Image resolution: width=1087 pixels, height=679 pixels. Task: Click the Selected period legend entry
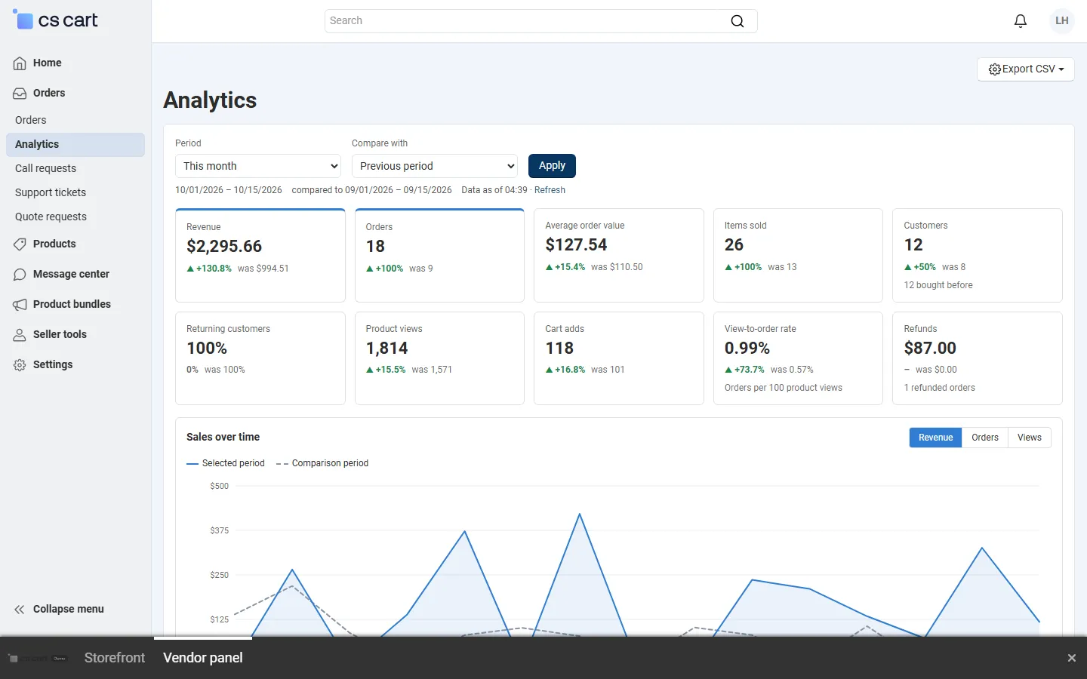click(x=226, y=463)
